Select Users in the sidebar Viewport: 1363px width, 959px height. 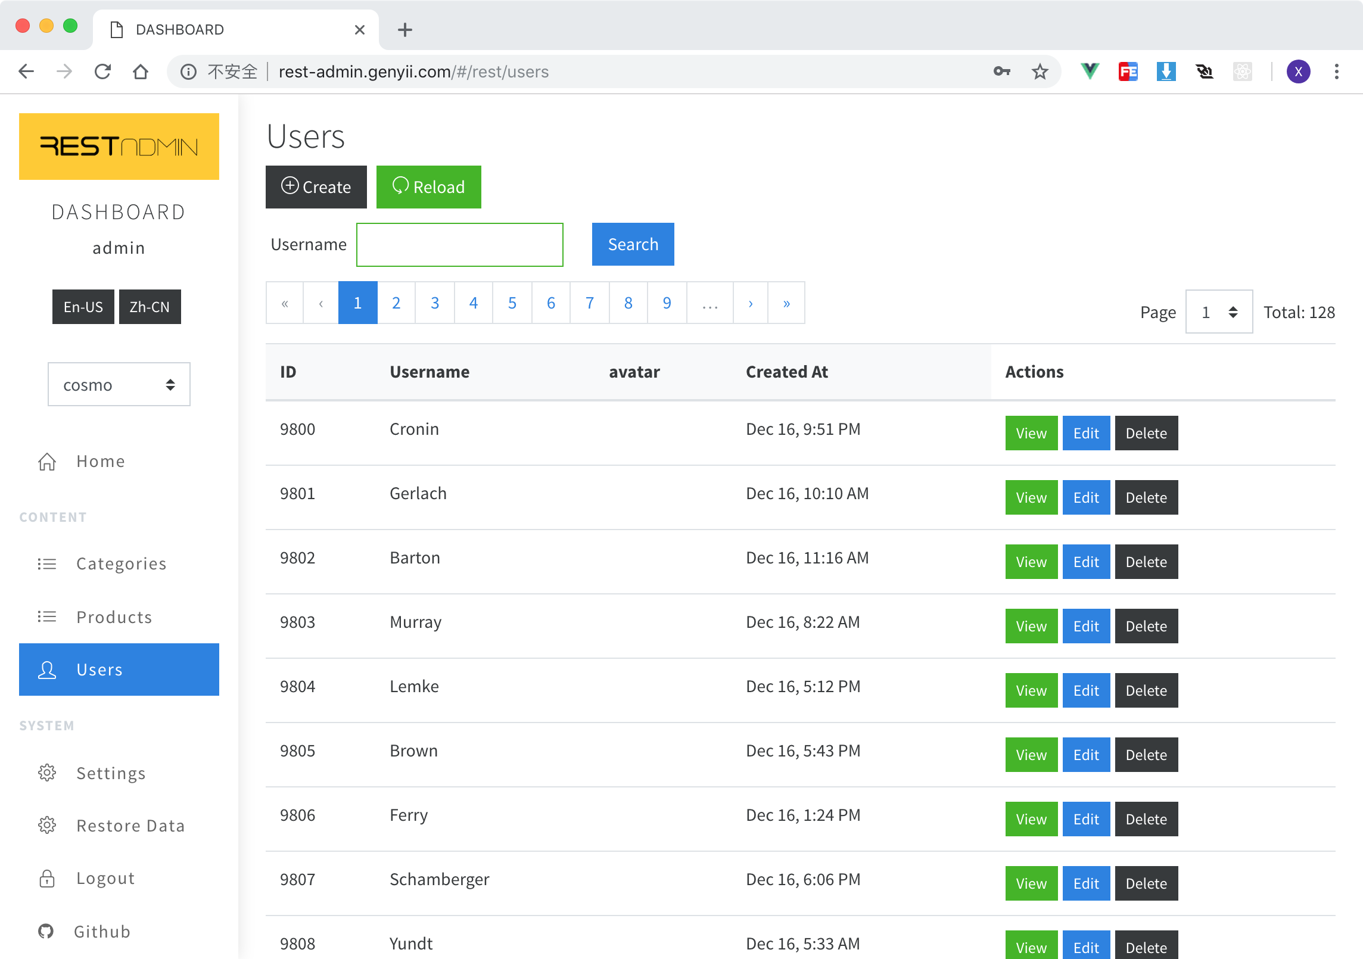pos(119,670)
